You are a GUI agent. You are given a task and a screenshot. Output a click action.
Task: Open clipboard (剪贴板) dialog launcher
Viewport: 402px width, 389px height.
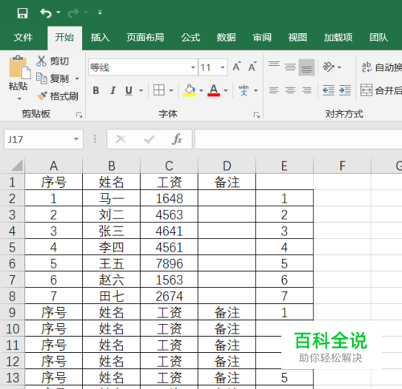pyautogui.click(x=79, y=115)
